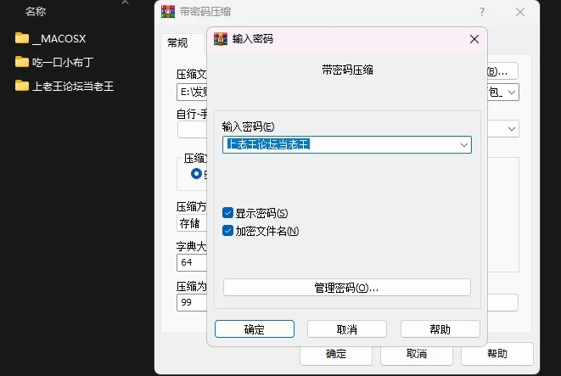Open 管理密码(O)... button
The height and width of the screenshot is (376, 561).
346,288
